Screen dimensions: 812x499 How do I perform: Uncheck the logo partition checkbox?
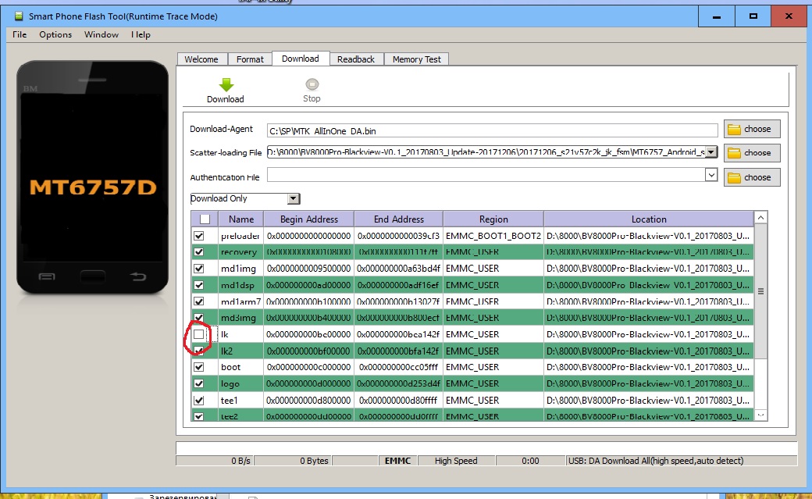click(199, 383)
